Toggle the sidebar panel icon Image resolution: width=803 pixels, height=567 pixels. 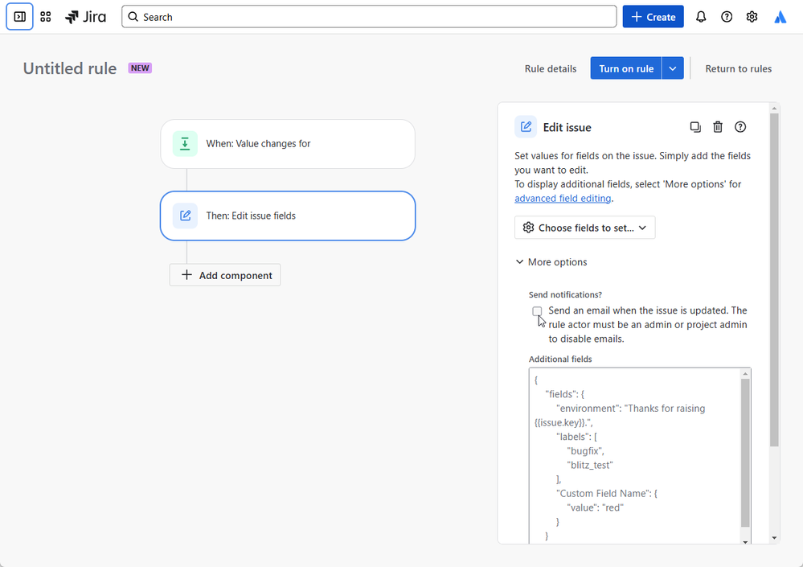point(19,17)
